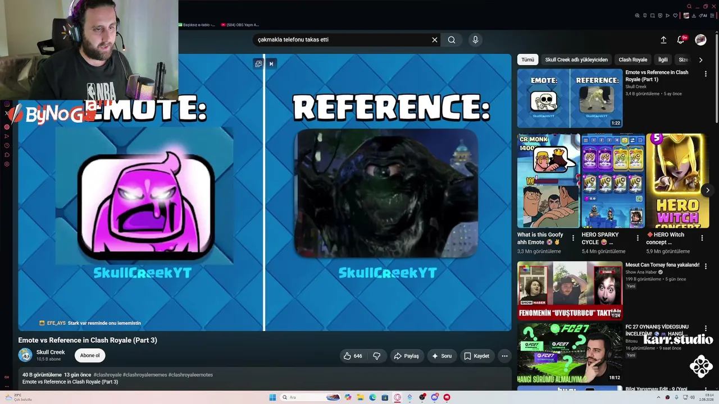Open options for 'What is this Goofy ahh Emote'

click(573, 238)
